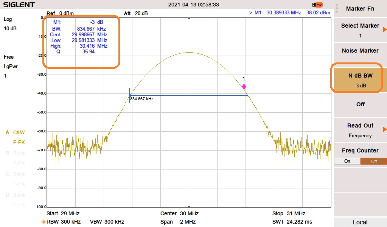Set Freq Counter to Off
Viewport: 387px width, 227px height.
coord(373,161)
